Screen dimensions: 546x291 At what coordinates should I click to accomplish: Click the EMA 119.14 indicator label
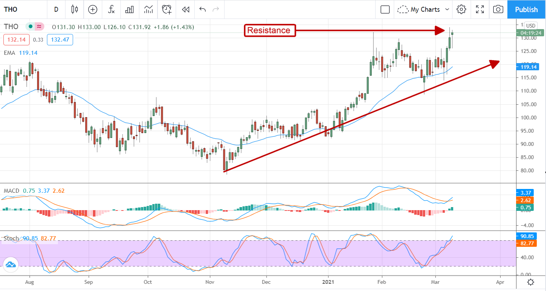click(x=20, y=53)
